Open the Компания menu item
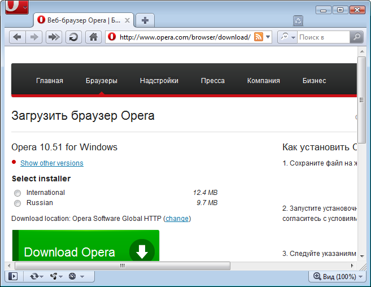 pos(264,81)
